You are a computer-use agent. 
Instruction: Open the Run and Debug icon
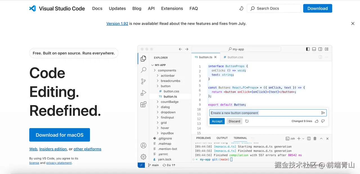click(143, 93)
